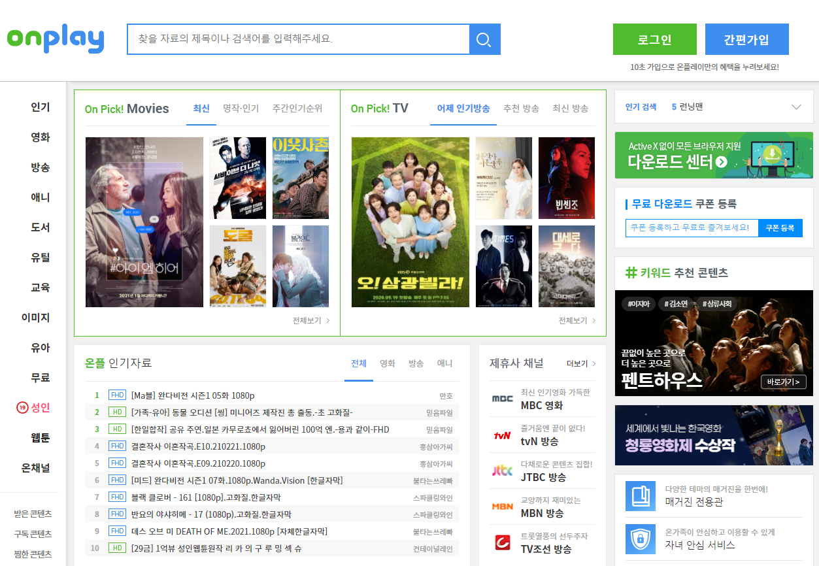Click the 19 adult badge icon
Screen dimensions: 819x566
click(x=22, y=408)
